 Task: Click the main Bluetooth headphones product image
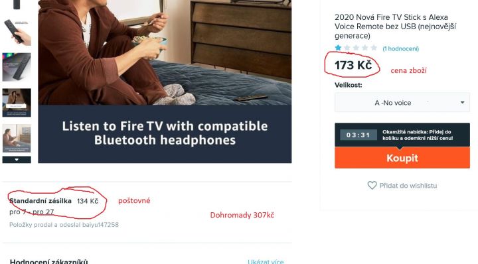click(x=165, y=82)
